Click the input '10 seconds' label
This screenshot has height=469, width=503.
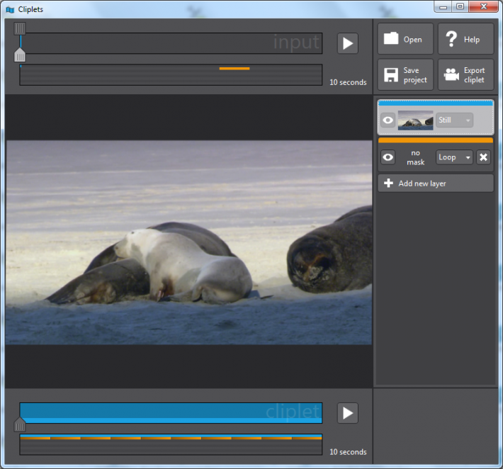point(348,82)
